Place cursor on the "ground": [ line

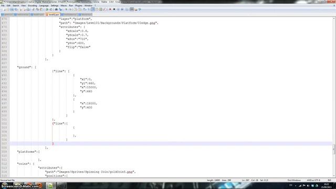pyautogui.click(x=27, y=67)
